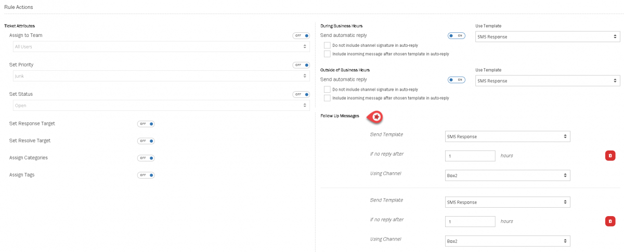Turn on Set Response Target
This screenshot has height=252, width=624.
(146, 124)
